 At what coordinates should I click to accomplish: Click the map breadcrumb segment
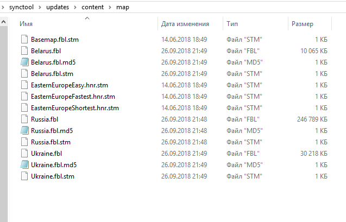tap(123, 7)
